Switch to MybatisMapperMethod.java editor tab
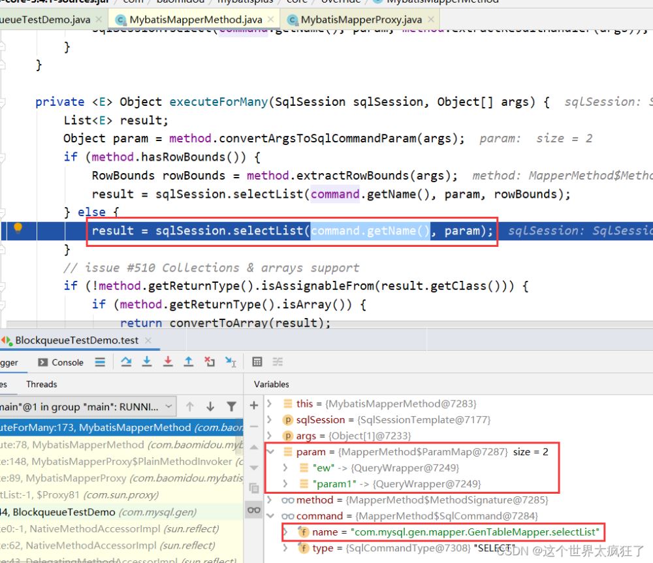 click(x=196, y=20)
